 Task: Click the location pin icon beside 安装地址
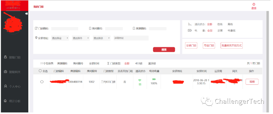click(36, 38)
